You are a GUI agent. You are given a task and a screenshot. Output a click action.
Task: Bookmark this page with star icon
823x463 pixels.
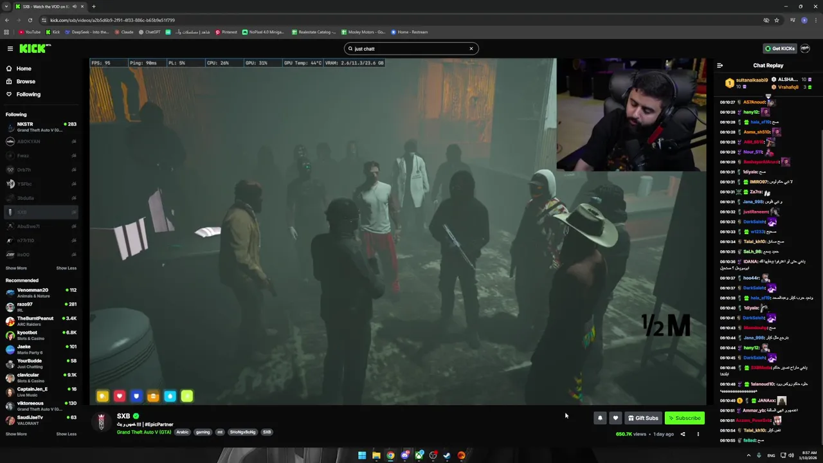tap(777, 20)
